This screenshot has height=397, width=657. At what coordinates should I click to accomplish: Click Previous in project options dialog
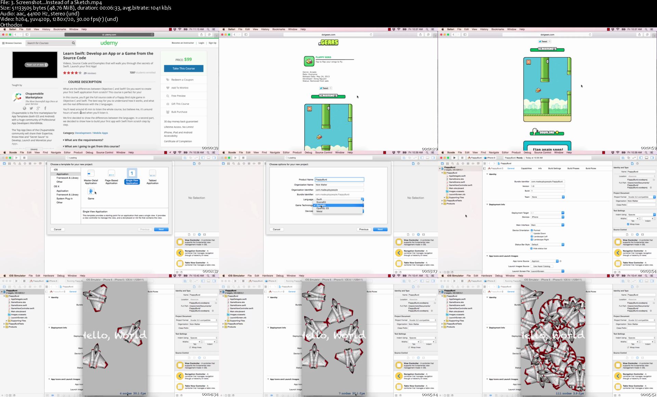tap(364, 229)
